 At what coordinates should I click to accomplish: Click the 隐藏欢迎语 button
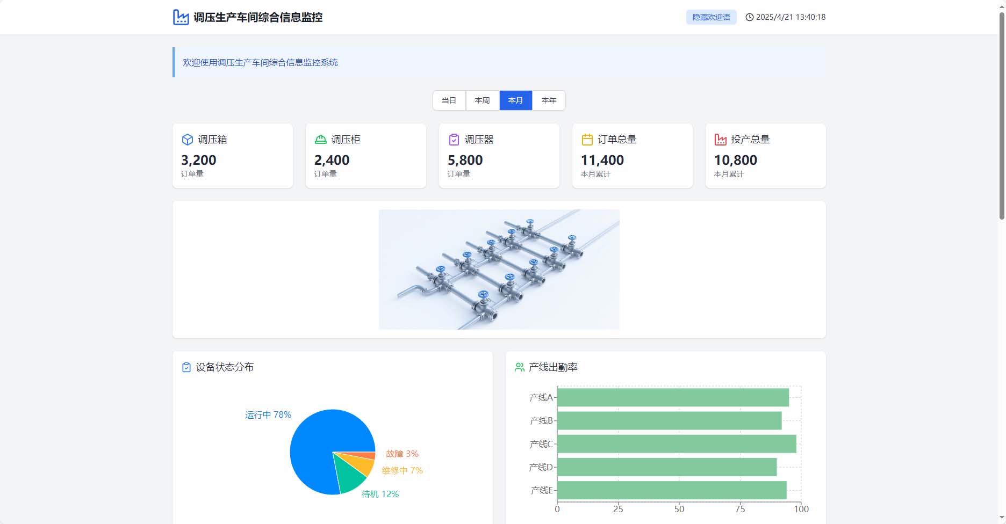[x=711, y=17]
